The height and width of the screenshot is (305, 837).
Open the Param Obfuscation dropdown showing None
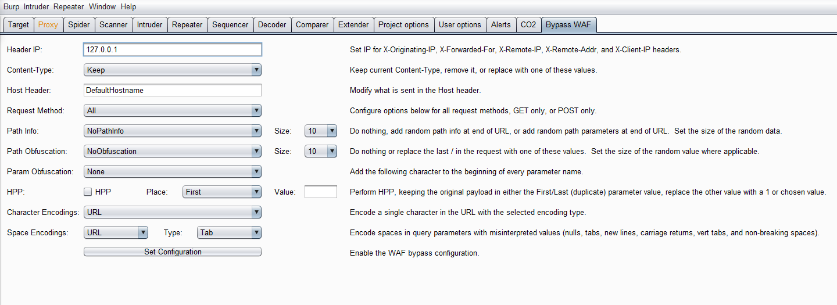(x=173, y=171)
